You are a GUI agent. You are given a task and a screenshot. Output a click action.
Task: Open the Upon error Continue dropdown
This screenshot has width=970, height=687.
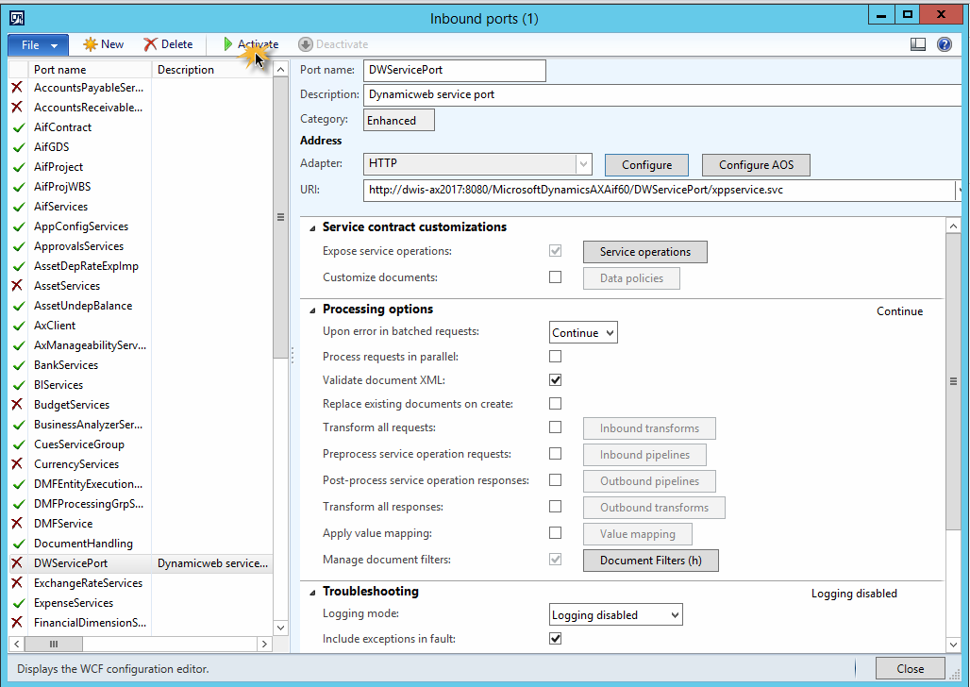[583, 333]
